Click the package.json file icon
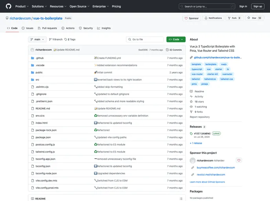The height and width of the screenshot is (201, 270). pyautogui.click(x=32, y=137)
